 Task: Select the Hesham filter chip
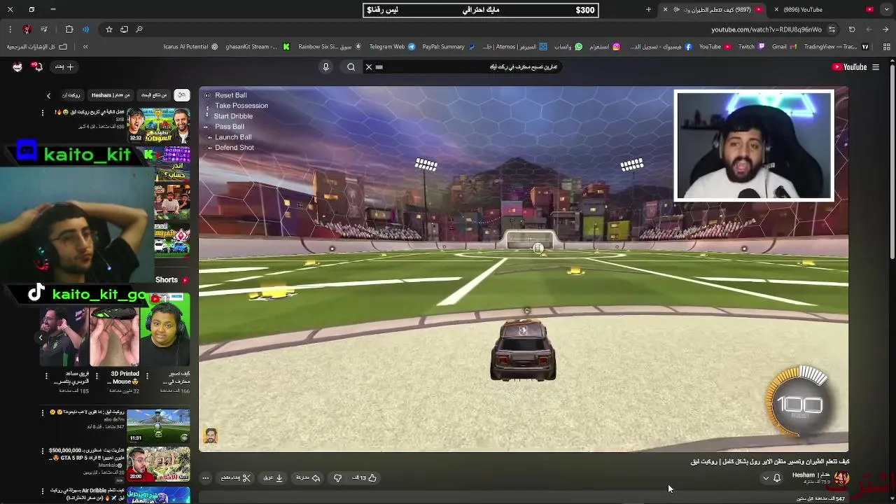click(x=111, y=95)
